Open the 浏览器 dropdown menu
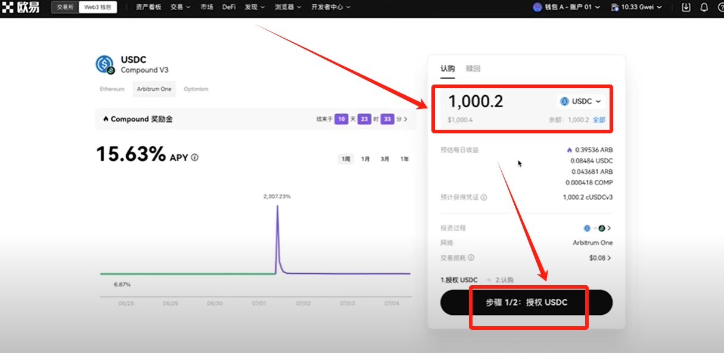The width and height of the screenshot is (724, 353). click(288, 7)
